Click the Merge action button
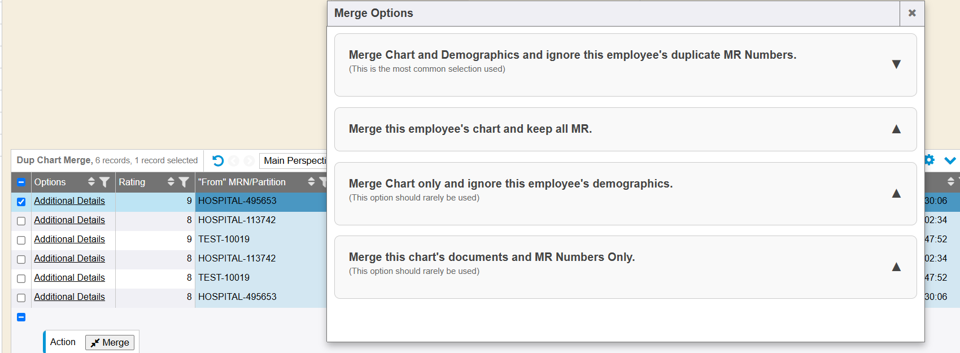 (x=110, y=342)
